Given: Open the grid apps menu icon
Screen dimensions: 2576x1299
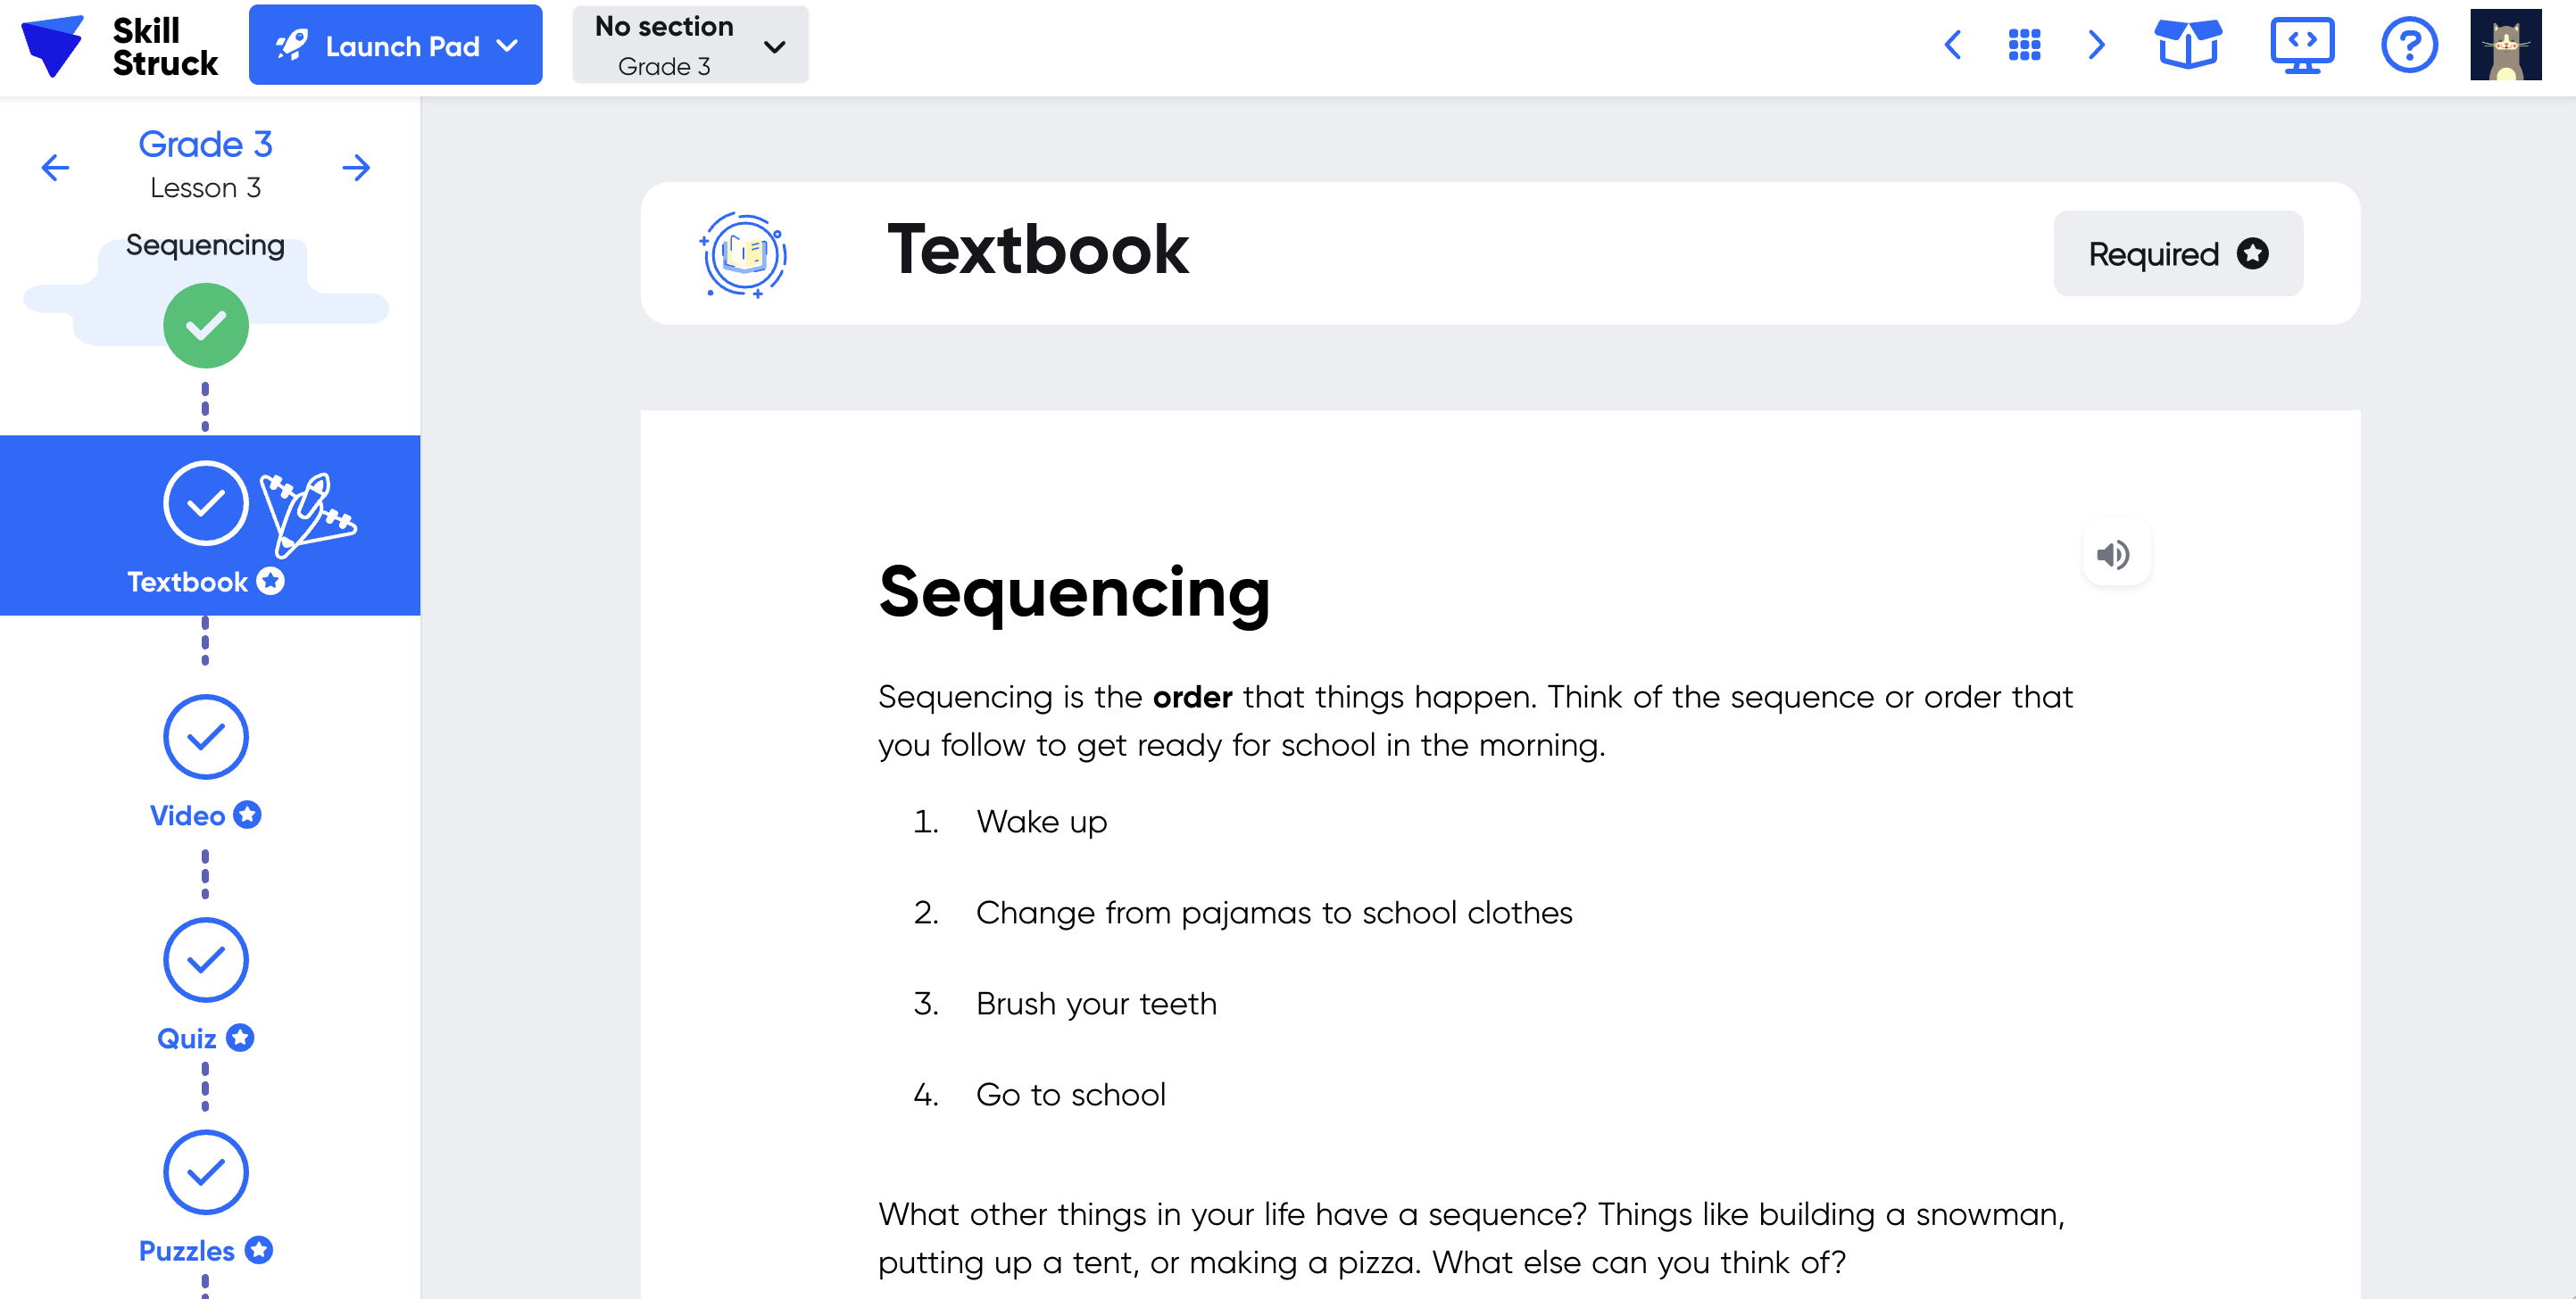Looking at the screenshot, I should pyautogui.click(x=2024, y=45).
